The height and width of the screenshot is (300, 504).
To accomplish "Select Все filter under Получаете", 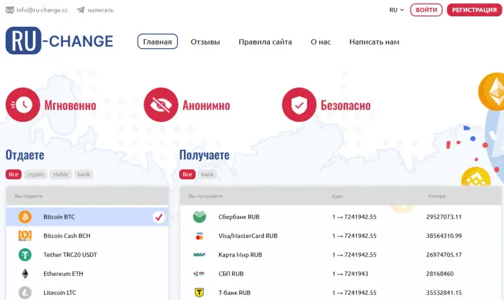I will pyautogui.click(x=188, y=174).
